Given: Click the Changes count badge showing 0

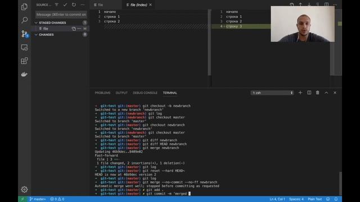Looking at the screenshot, I should (x=85, y=35).
